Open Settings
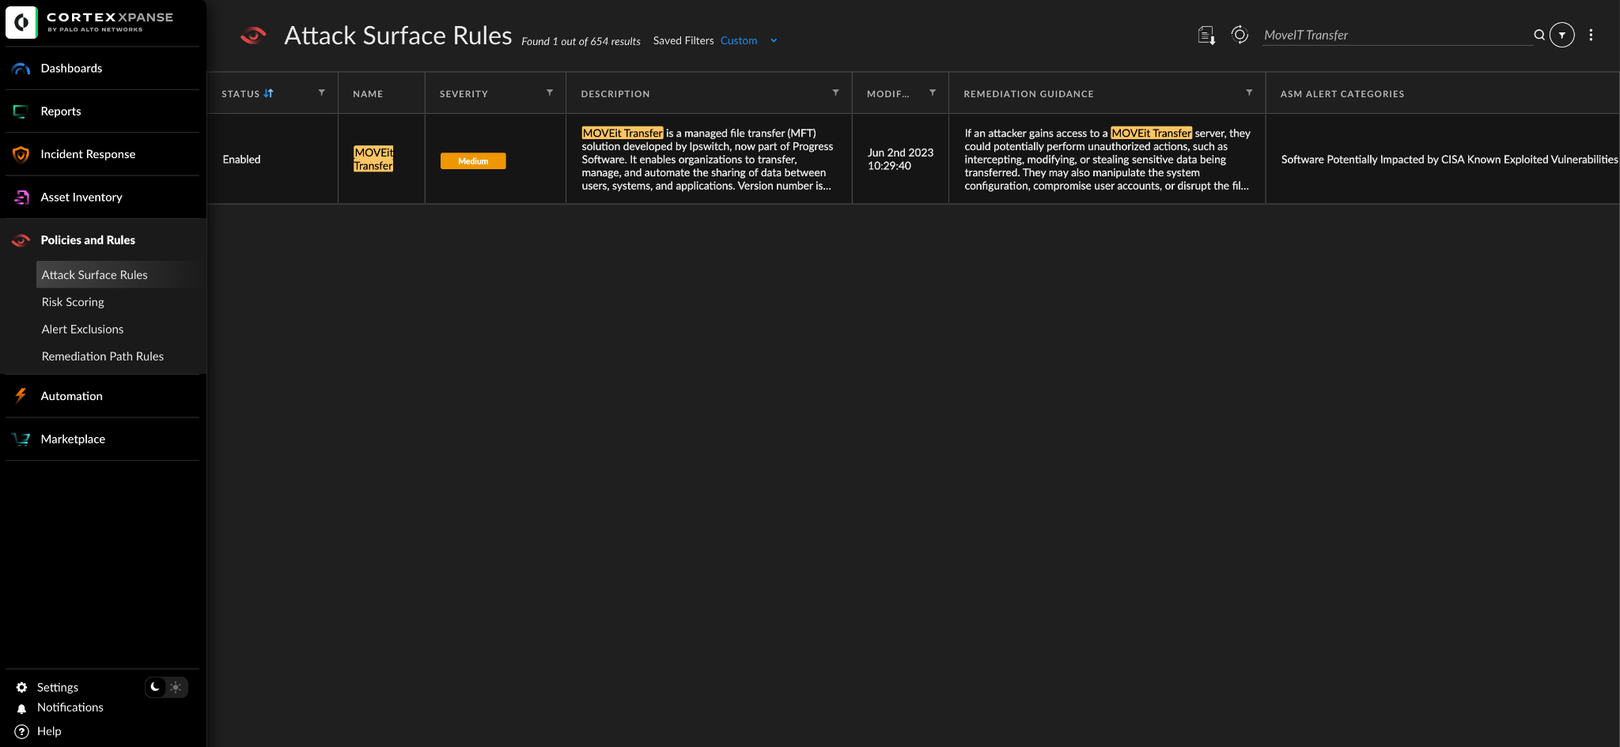This screenshot has height=747, width=1620. point(58,688)
